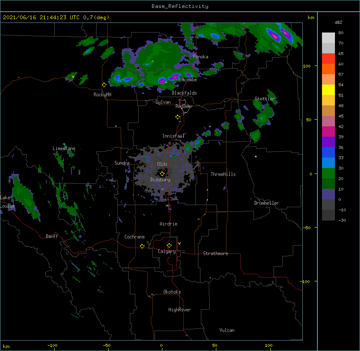The image size is (360, 351).
Task: Select the red swatch in dBZ legend
Action: click(328, 58)
